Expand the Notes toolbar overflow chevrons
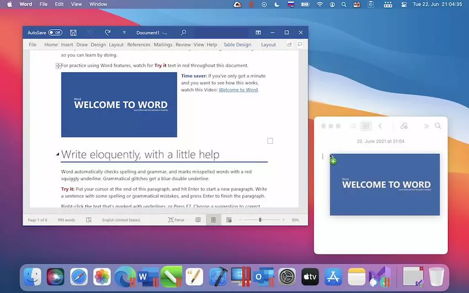The width and height of the screenshot is (469, 293). [x=426, y=126]
